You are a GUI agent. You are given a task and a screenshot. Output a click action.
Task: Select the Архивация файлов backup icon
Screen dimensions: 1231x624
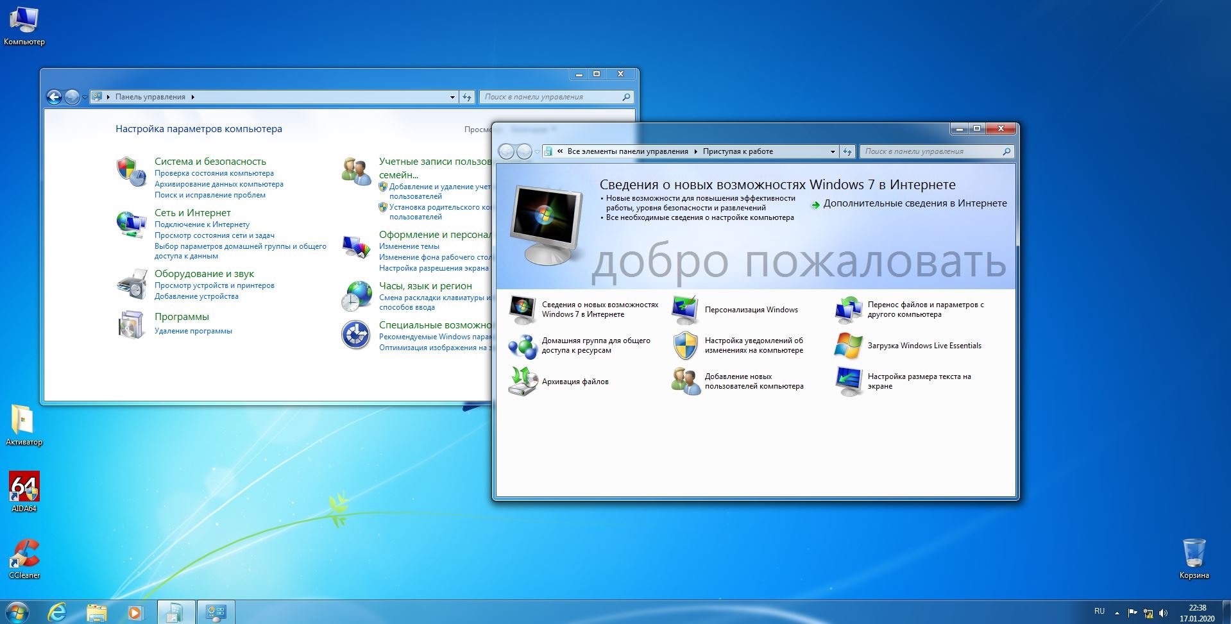pyautogui.click(x=523, y=382)
